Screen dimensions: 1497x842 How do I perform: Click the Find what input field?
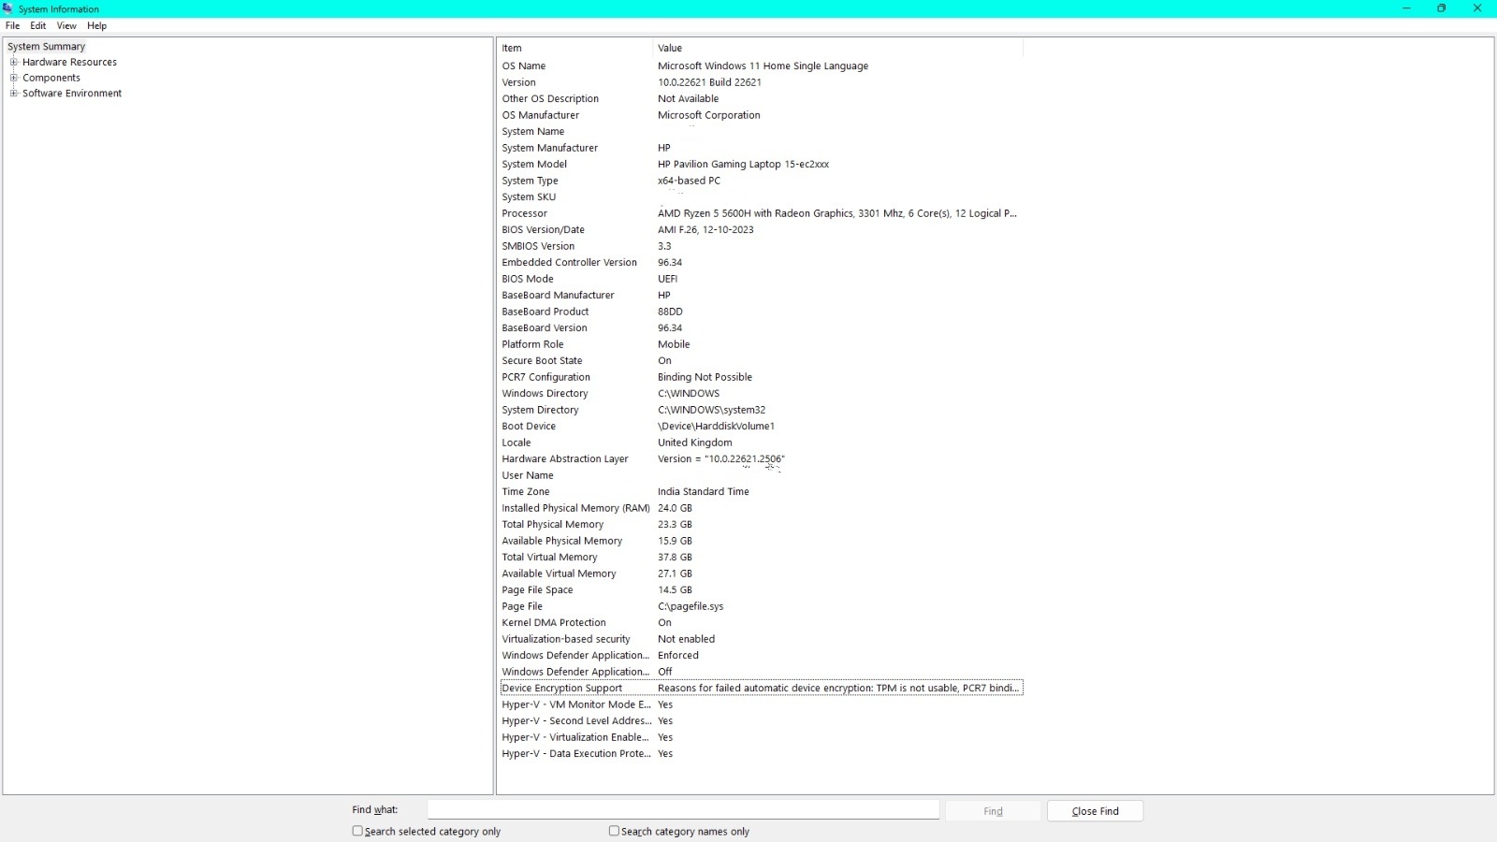pos(683,810)
